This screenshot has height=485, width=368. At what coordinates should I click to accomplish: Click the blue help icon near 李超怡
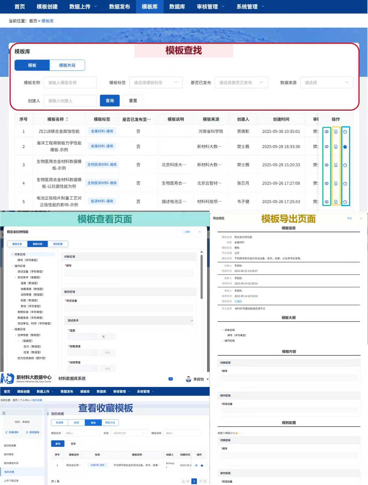pos(170,379)
